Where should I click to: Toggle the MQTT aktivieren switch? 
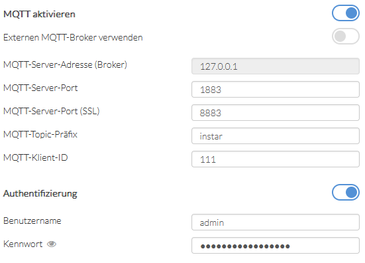[x=346, y=13]
